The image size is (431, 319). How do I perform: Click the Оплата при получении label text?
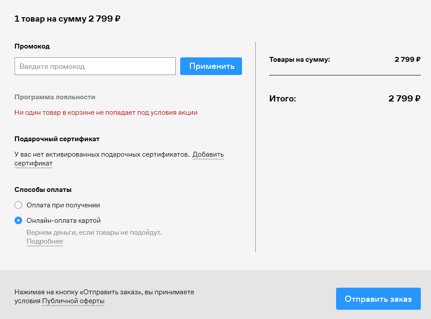coord(63,205)
